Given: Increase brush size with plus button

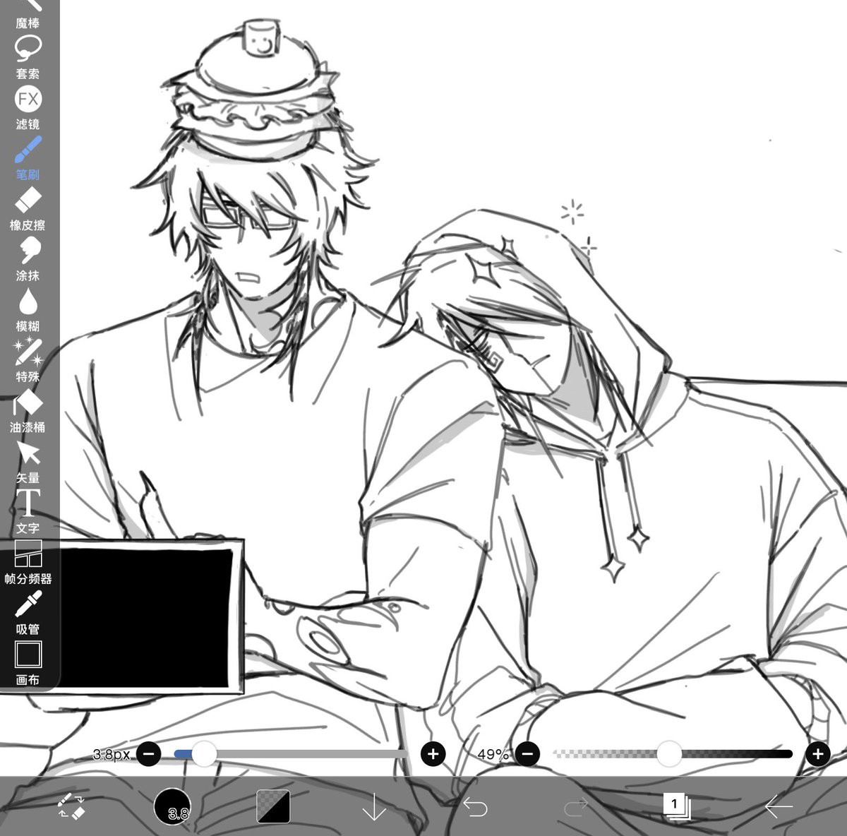Looking at the screenshot, I should click(x=433, y=754).
